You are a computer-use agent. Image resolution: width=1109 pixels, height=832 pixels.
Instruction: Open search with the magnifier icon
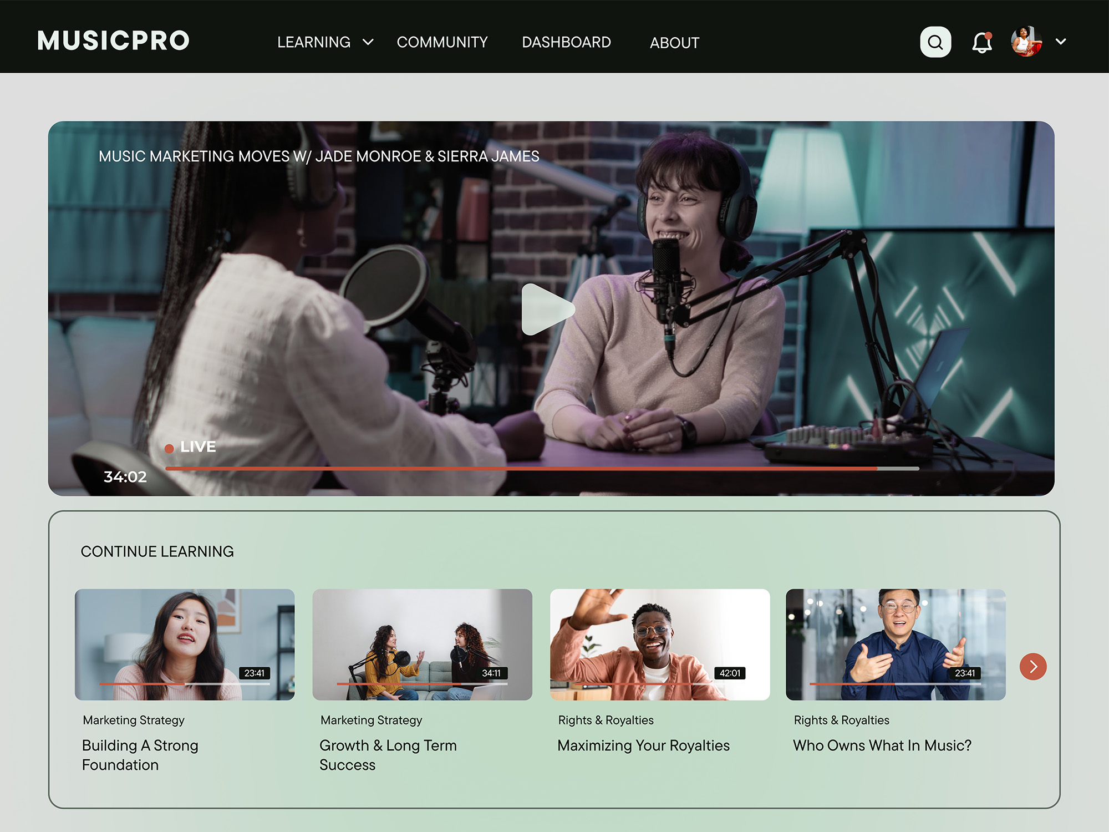935,42
